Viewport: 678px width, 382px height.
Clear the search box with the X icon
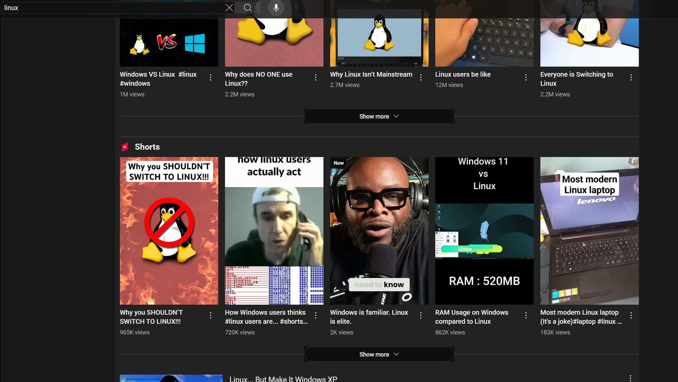click(x=229, y=8)
